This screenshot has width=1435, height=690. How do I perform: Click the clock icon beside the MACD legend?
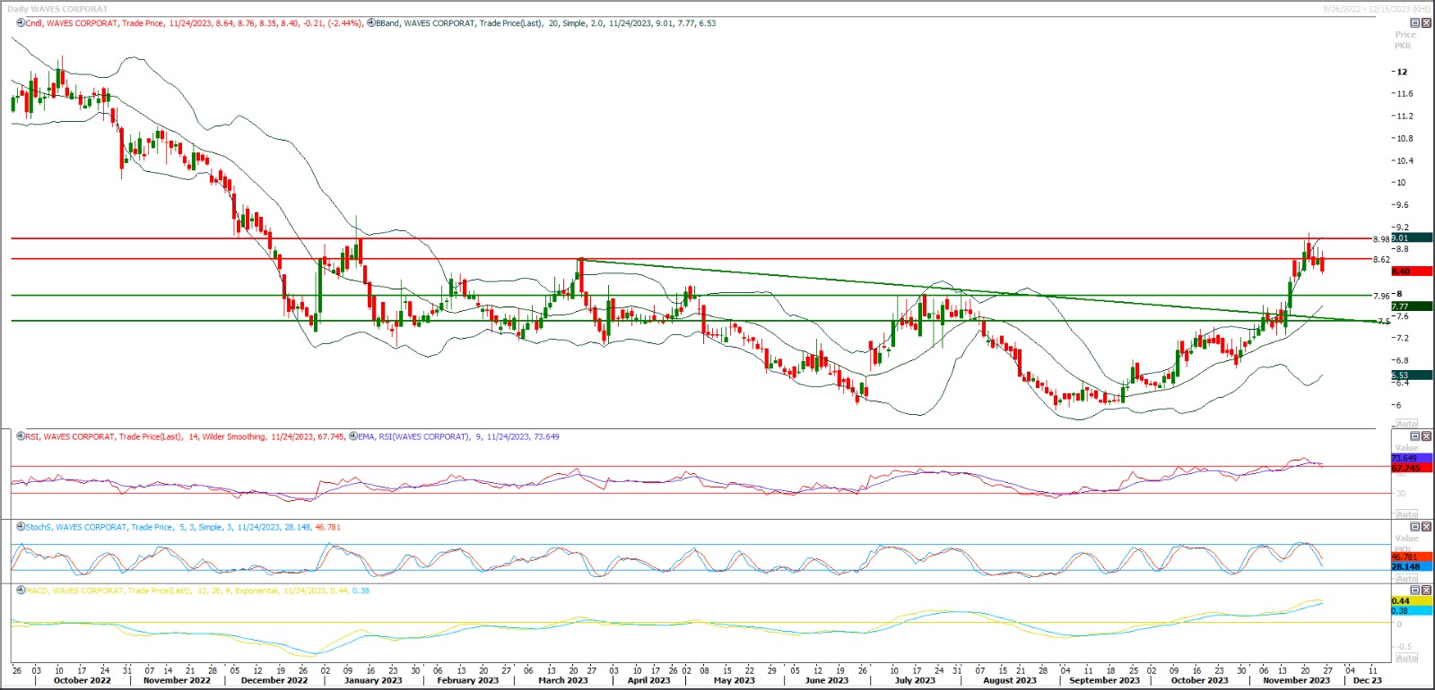[20, 591]
